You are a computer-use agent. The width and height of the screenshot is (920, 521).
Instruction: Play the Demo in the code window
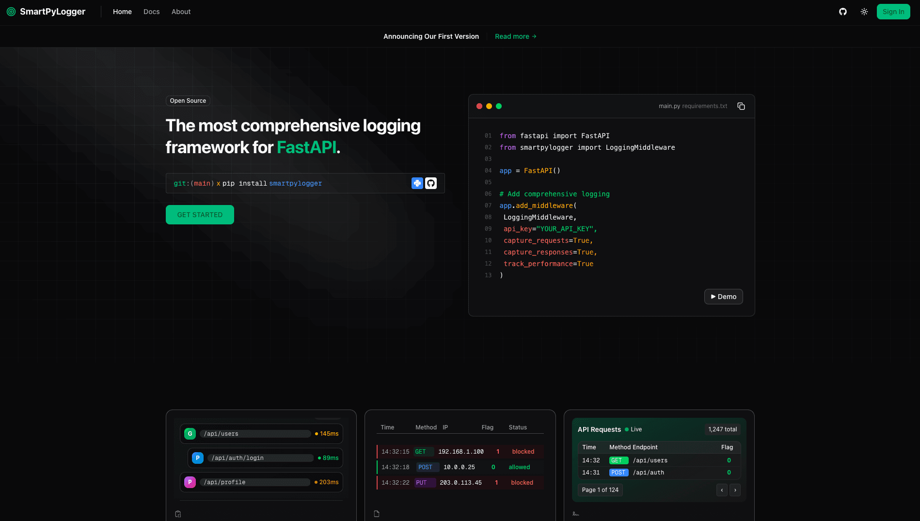(x=723, y=296)
